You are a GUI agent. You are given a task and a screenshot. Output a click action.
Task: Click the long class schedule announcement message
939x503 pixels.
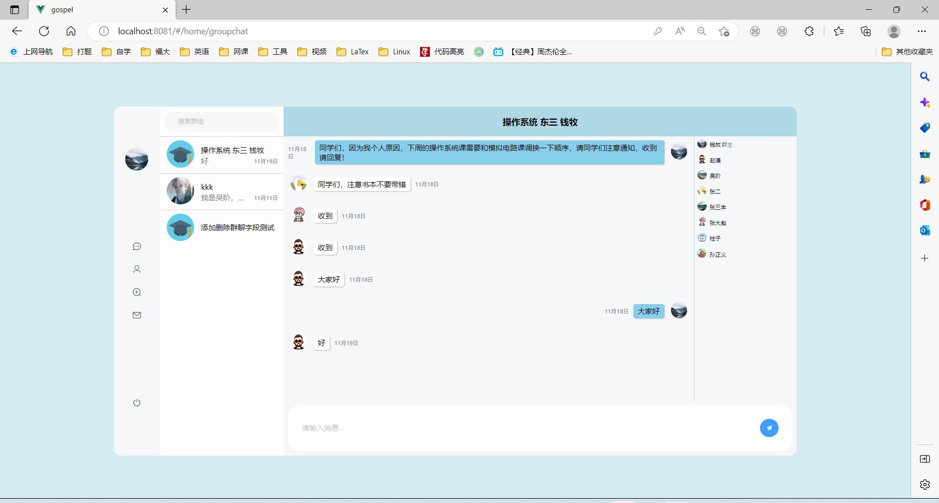(x=489, y=153)
